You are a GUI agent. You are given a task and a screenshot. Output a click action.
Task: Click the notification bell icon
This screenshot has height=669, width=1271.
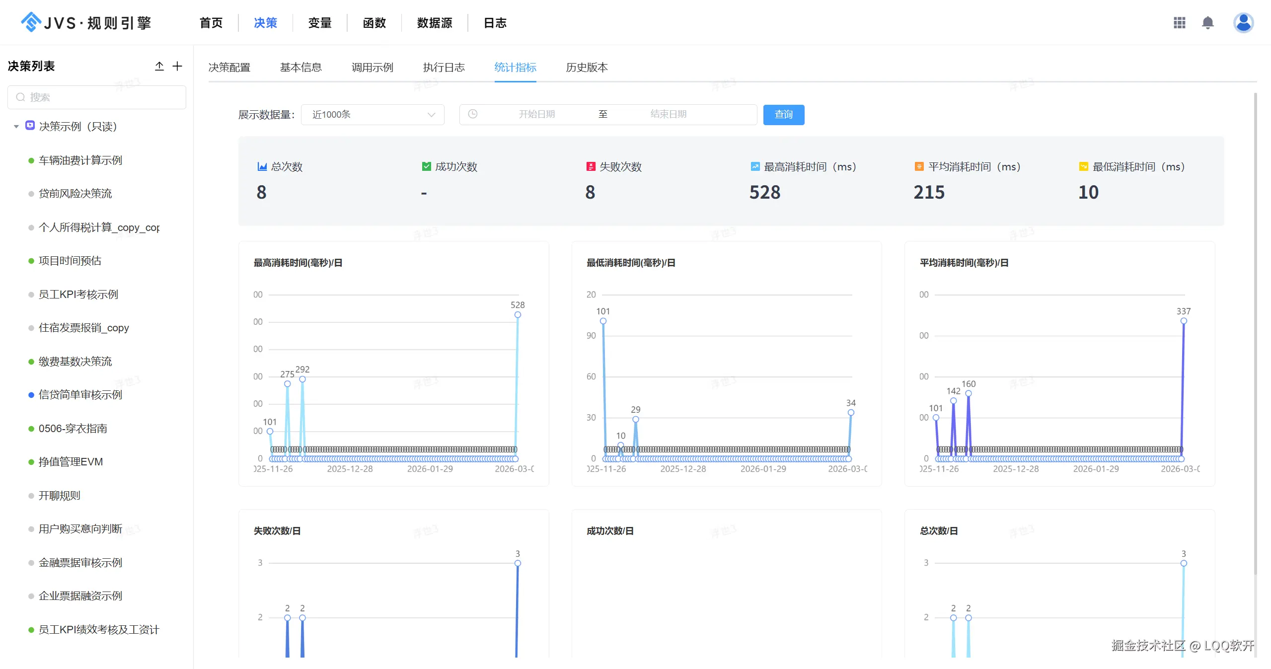pos(1207,23)
